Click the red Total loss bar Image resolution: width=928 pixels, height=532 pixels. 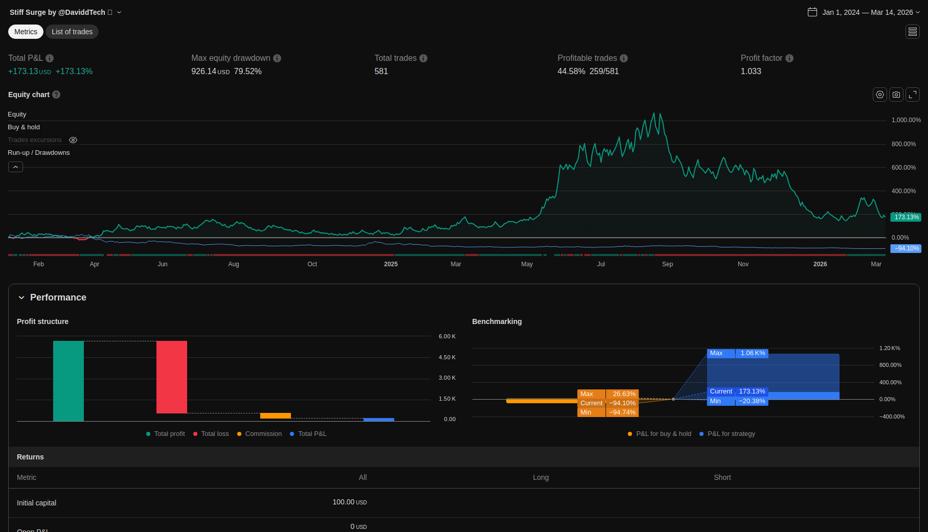(171, 377)
